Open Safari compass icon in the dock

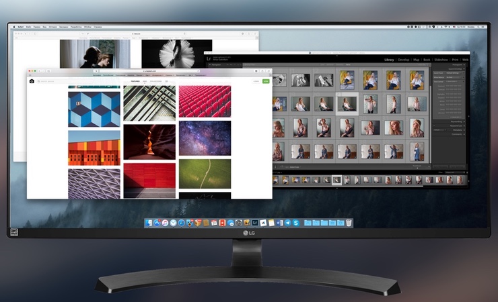tap(181, 223)
